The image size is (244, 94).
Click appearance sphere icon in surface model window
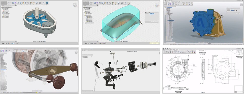[x=105, y=3]
